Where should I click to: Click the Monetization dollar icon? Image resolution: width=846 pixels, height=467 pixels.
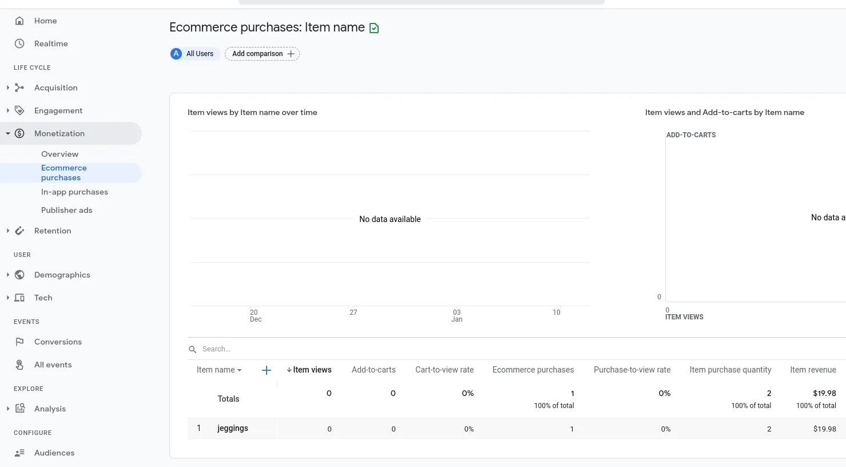19,133
